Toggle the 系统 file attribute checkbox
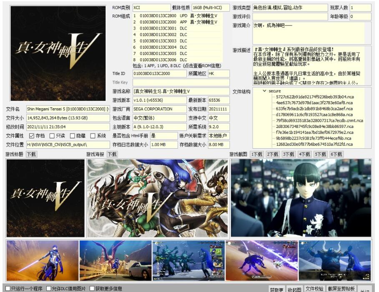The width and height of the screenshot is (379, 292). 93,136
